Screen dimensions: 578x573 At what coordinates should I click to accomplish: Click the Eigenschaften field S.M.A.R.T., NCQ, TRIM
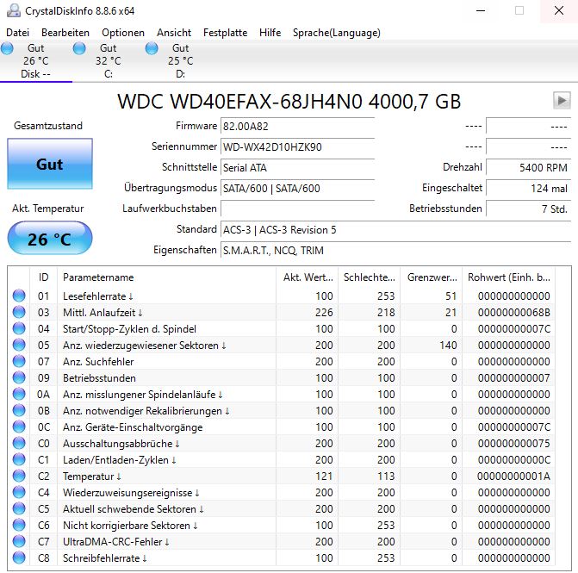tap(395, 251)
